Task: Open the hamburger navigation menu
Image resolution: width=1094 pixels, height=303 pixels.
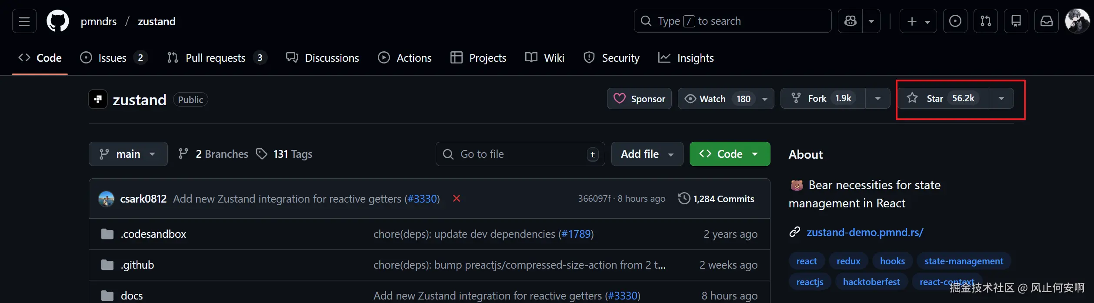Action: point(24,21)
